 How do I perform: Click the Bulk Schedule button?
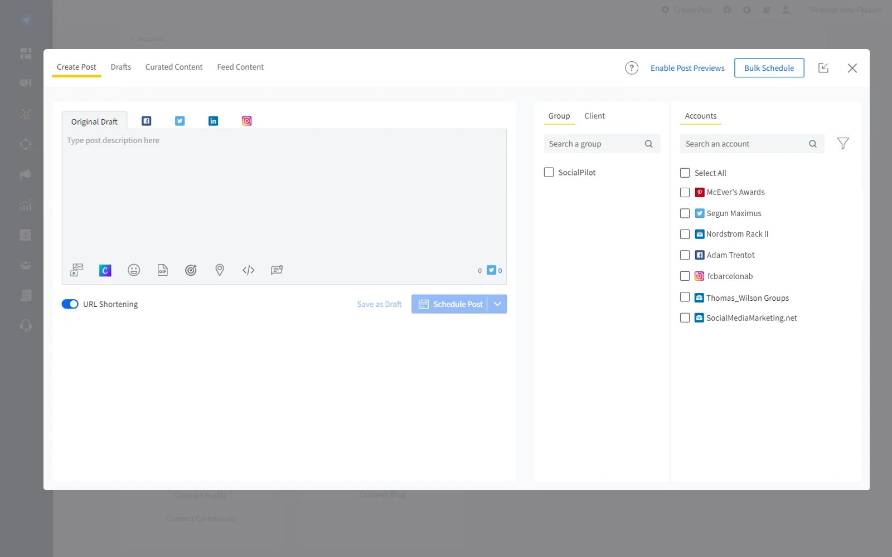[x=769, y=68]
